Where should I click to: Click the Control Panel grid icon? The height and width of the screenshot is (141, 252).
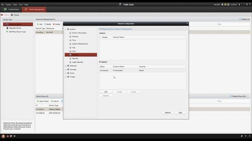(x=5, y=9)
